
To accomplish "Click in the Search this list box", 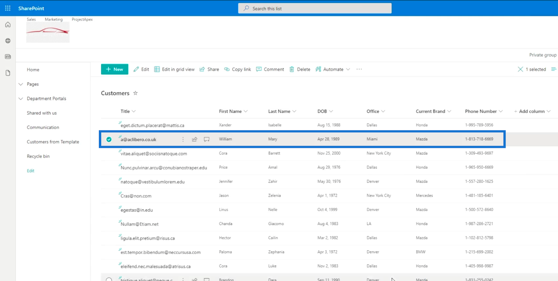I will click(315, 8).
